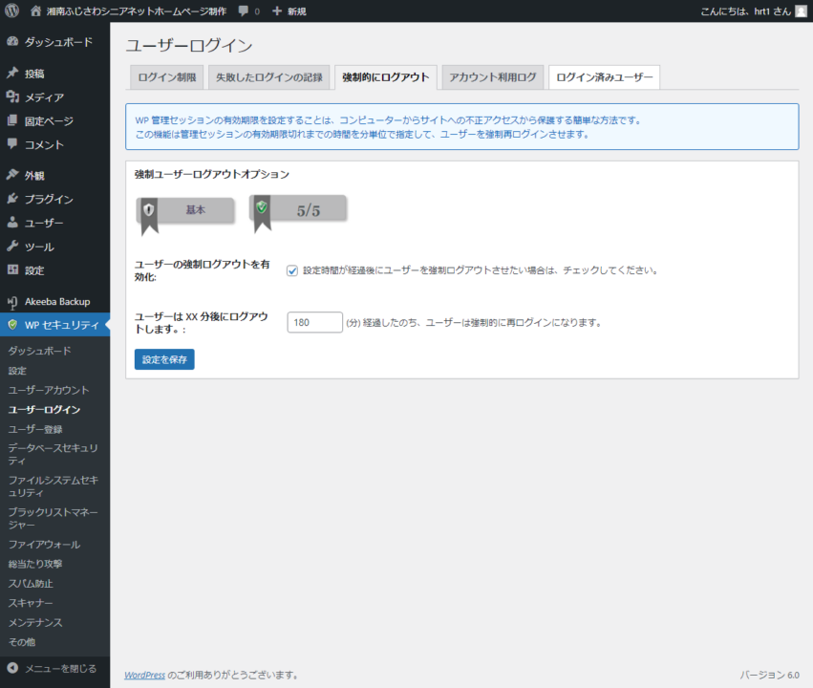Screen dimensions: 813x688
Task: Click 設定を保存 button
Action: (x=164, y=359)
